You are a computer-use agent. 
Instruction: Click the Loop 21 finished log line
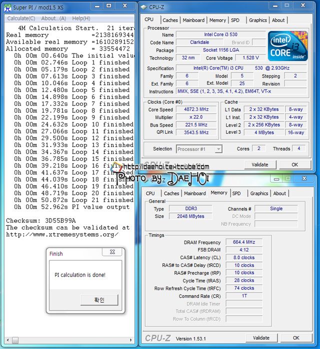[x=74, y=200]
